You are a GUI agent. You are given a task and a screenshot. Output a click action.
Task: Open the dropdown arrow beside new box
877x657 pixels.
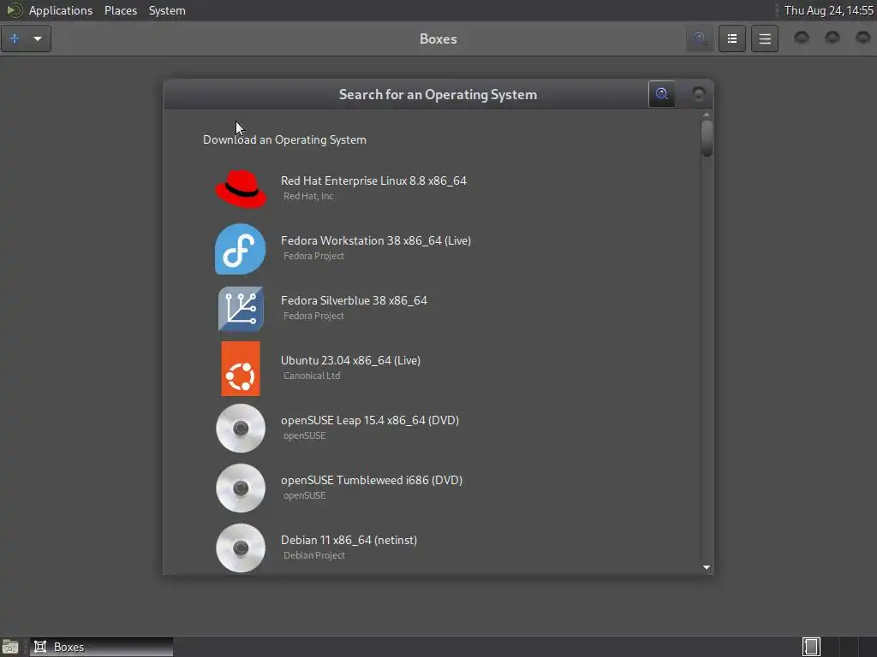pos(38,38)
